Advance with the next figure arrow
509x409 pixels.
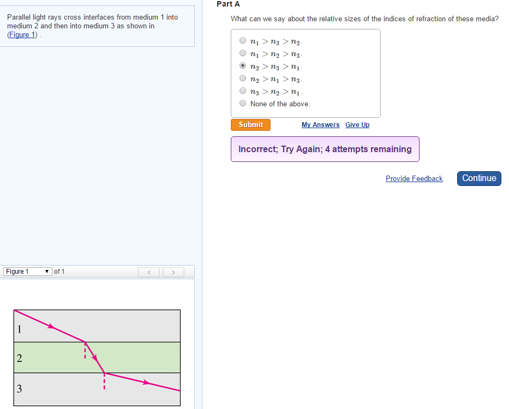click(x=173, y=272)
